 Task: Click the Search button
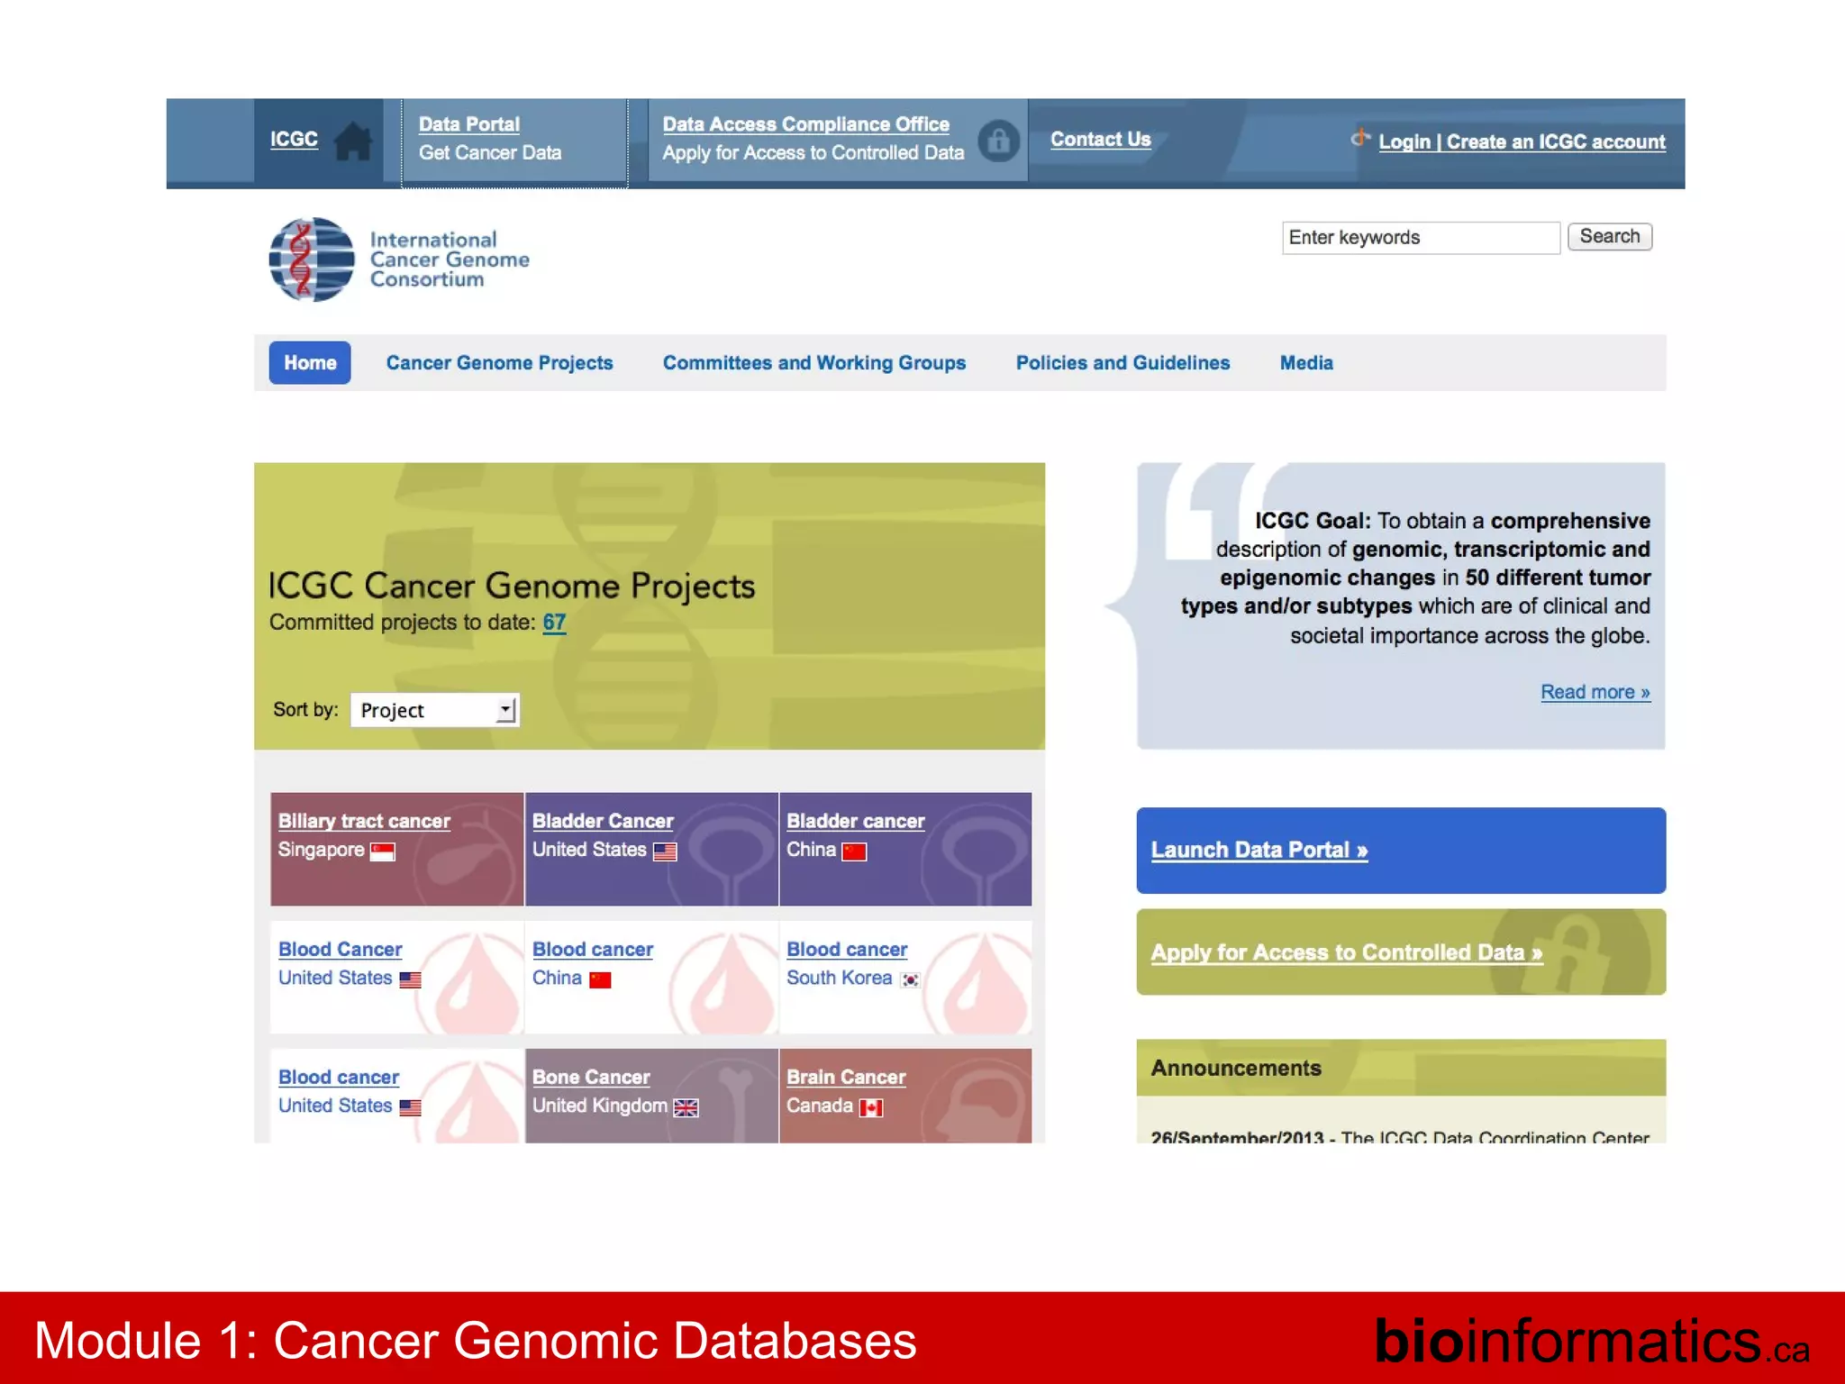pyautogui.click(x=1610, y=237)
